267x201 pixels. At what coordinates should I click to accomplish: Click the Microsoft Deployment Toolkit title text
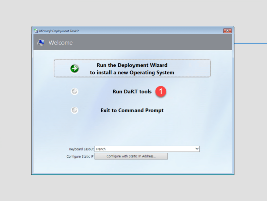pyautogui.click(x=59, y=31)
